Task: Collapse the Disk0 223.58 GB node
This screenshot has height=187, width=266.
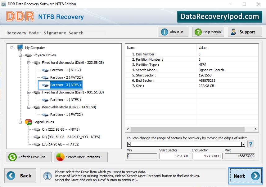Action: pyautogui.click(x=29, y=63)
